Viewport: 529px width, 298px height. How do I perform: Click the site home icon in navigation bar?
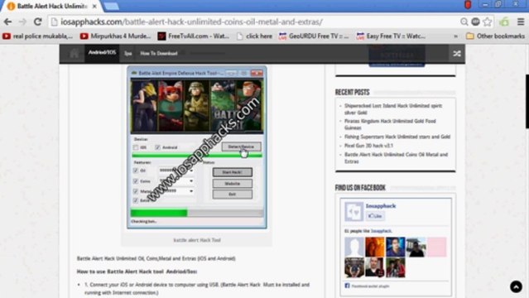click(x=75, y=53)
